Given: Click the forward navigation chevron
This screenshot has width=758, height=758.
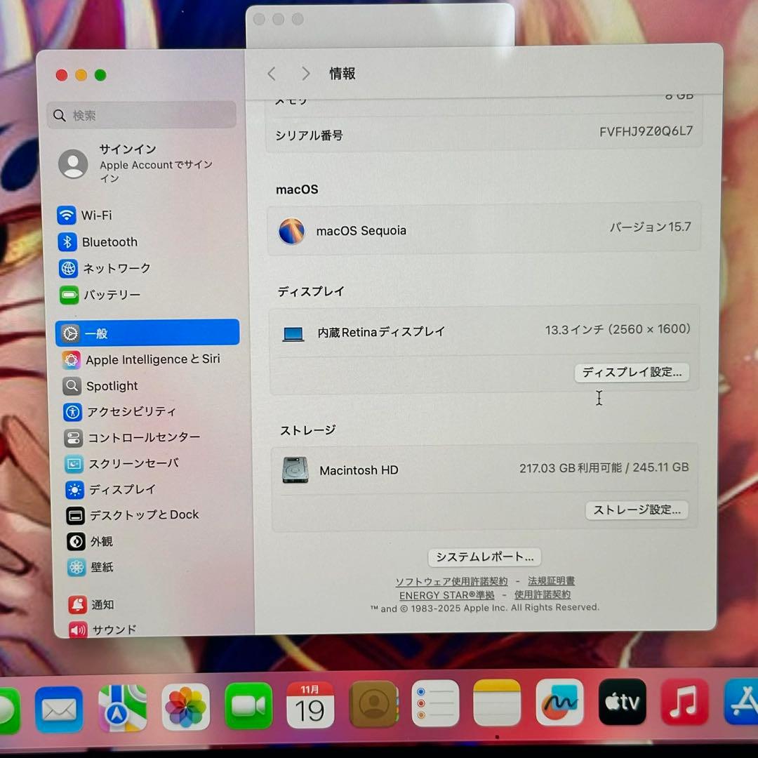Looking at the screenshot, I should [x=305, y=73].
